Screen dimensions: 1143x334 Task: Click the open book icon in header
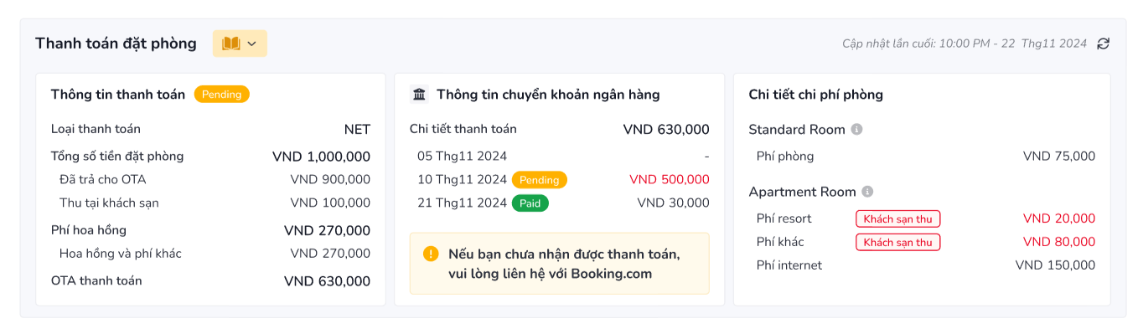click(x=230, y=44)
